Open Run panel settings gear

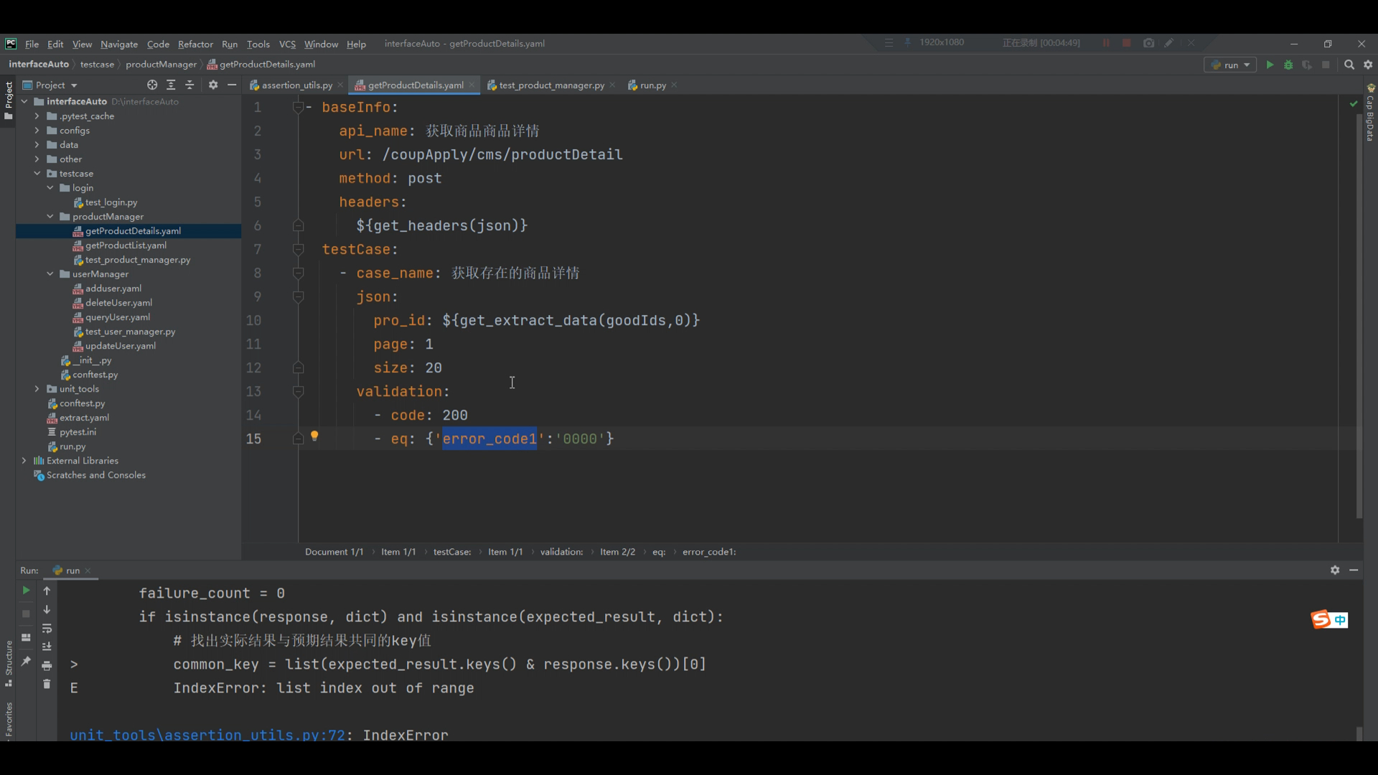point(1335,570)
